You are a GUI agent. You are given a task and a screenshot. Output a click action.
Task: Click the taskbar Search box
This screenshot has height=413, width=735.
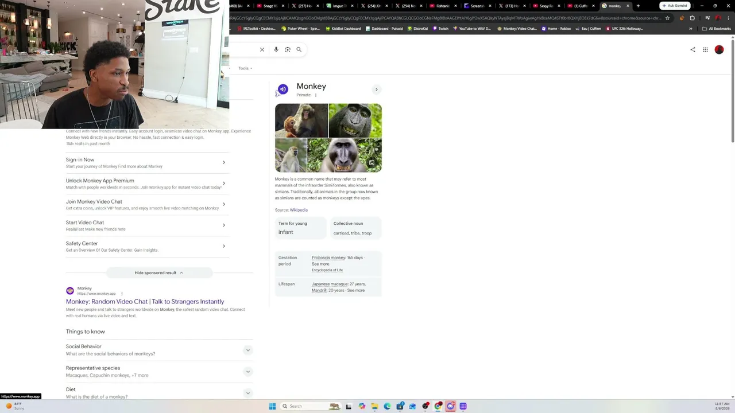[x=311, y=406]
